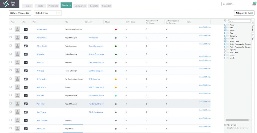Open contact card icon for Alan Little
Screen dimensions: 257x133
click(x=26, y=96)
